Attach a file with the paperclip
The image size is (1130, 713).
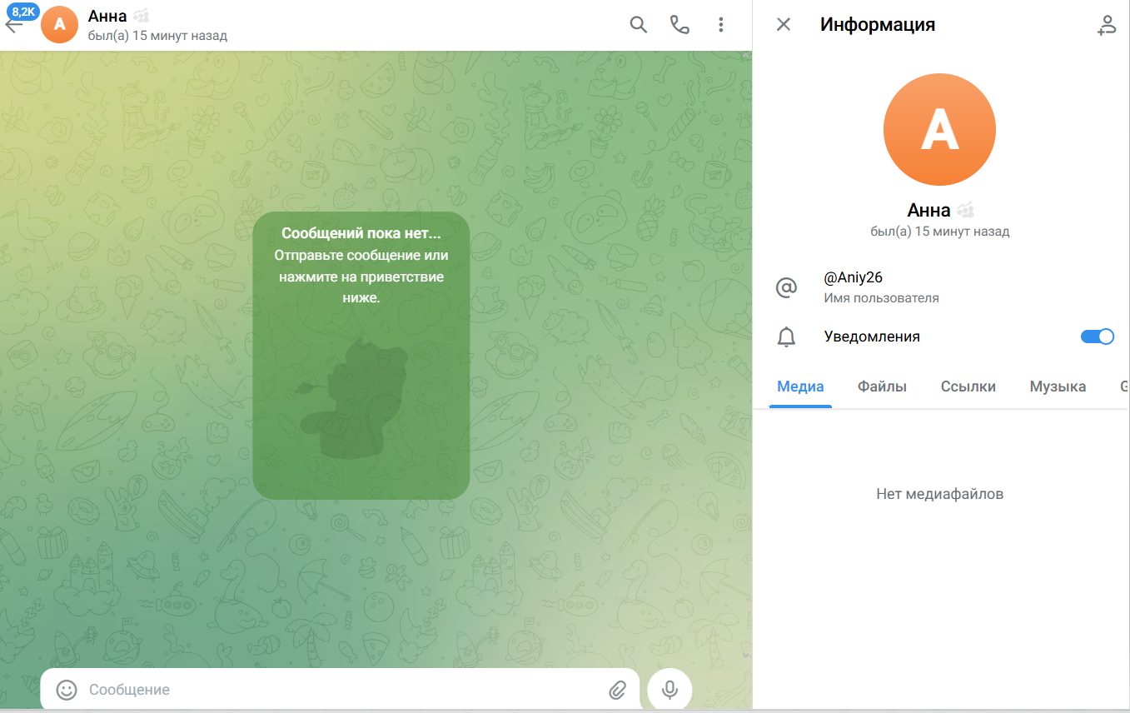coord(617,690)
